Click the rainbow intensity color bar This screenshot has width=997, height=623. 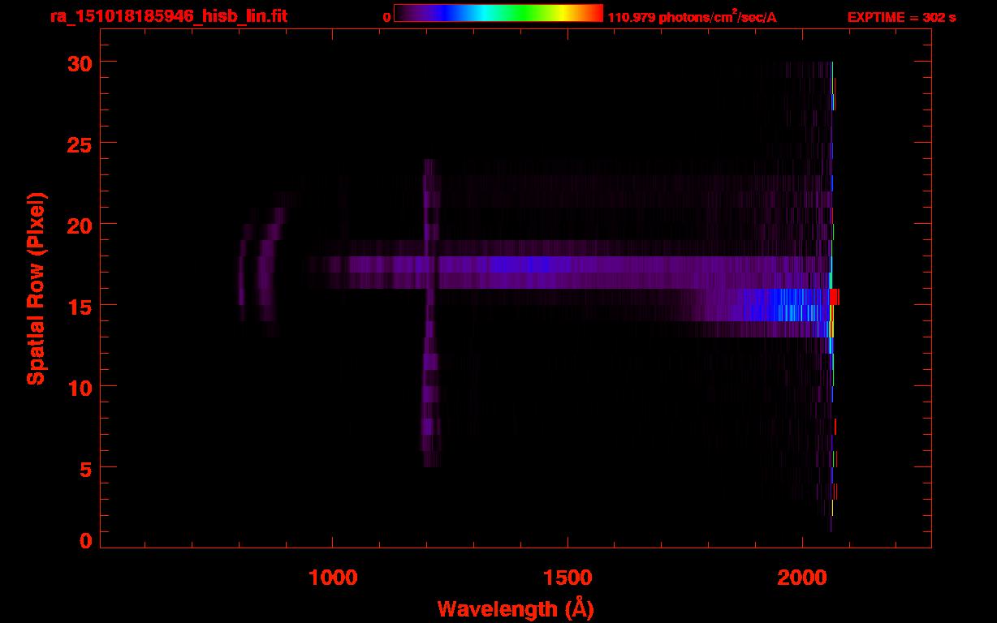(498, 13)
